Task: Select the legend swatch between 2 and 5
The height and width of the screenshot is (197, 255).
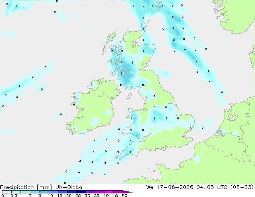Action: click(x=35, y=192)
